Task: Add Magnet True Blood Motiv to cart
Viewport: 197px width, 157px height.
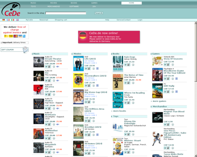Action: (167, 124)
